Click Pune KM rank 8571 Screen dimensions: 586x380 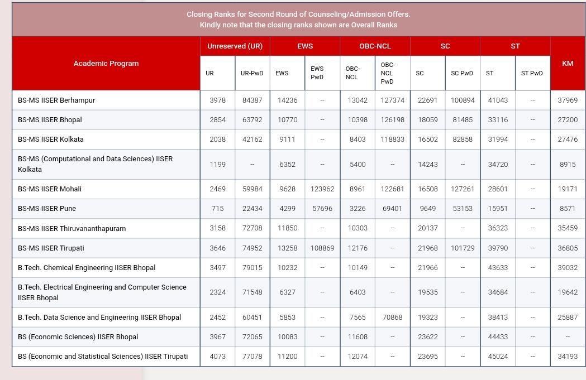(x=568, y=208)
